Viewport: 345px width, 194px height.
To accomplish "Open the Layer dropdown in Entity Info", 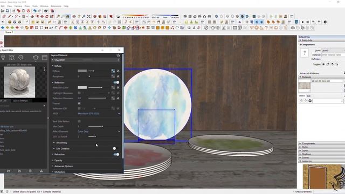I will point(333,50).
